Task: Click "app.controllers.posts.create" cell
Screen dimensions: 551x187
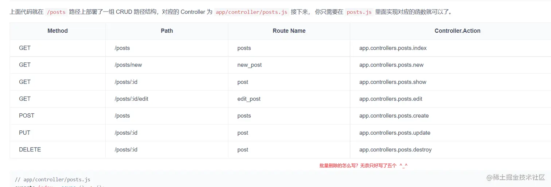Action: pyautogui.click(x=394, y=116)
